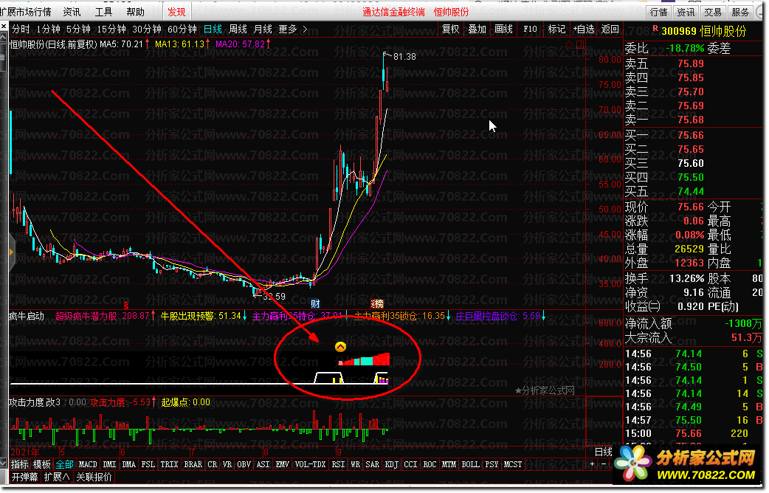The height and width of the screenshot is (493, 769).
Task: Select the 日线 daily period
Action: click(213, 30)
